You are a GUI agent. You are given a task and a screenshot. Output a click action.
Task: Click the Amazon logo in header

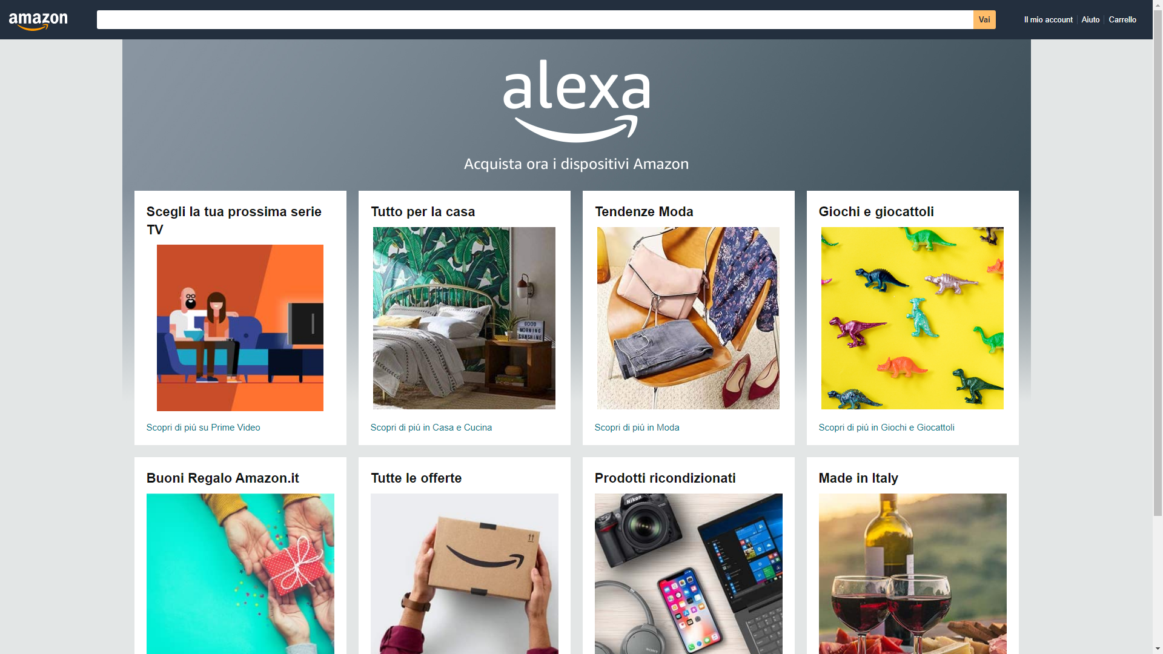click(x=38, y=21)
